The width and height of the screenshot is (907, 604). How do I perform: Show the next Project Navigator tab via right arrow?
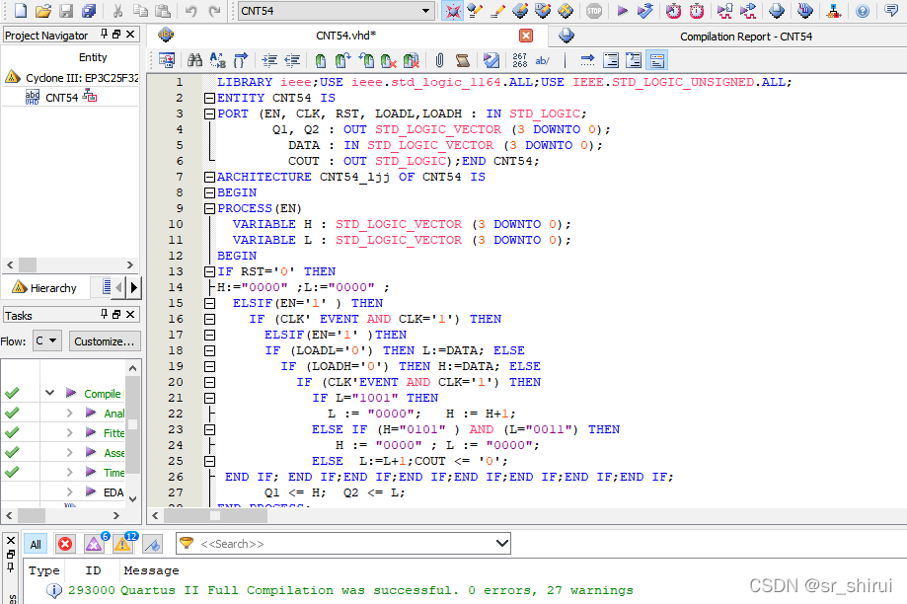click(134, 287)
